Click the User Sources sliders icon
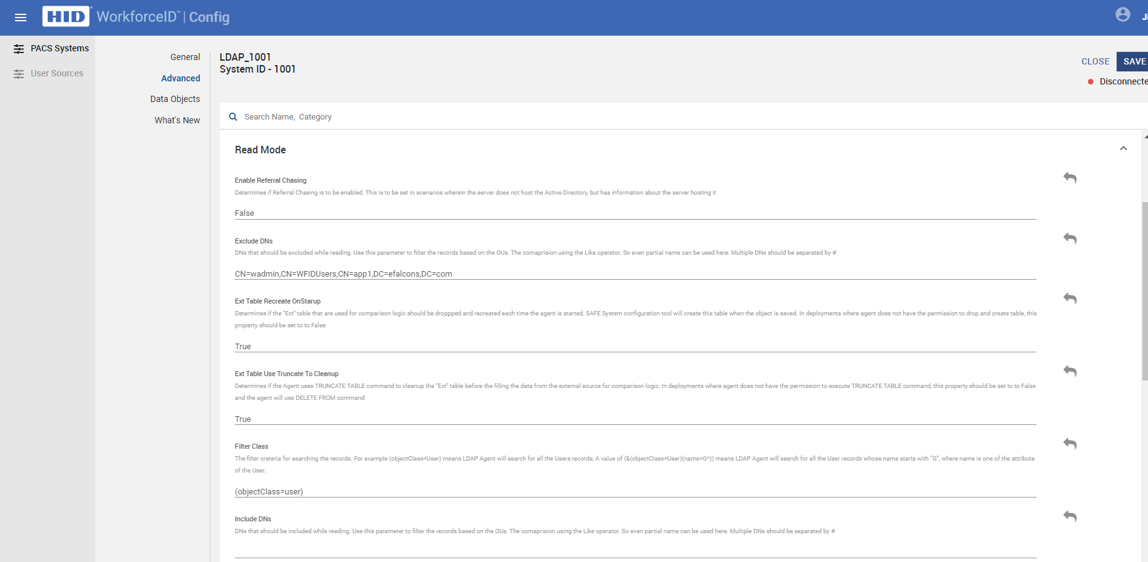 pos(19,74)
